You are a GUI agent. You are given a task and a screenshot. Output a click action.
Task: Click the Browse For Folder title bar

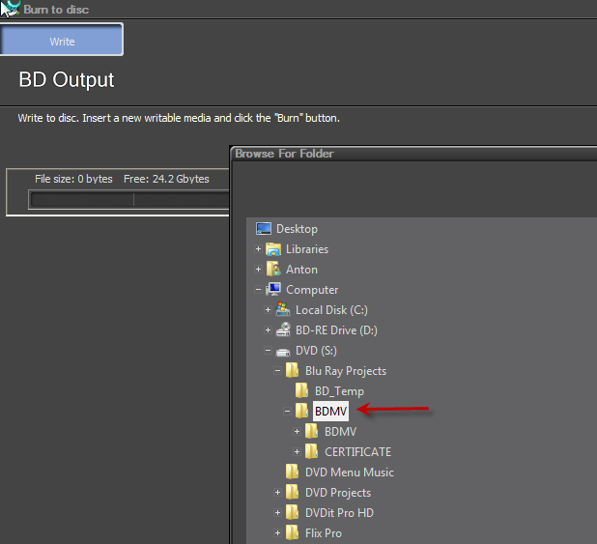pyautogui.click(x=413, y=154)
